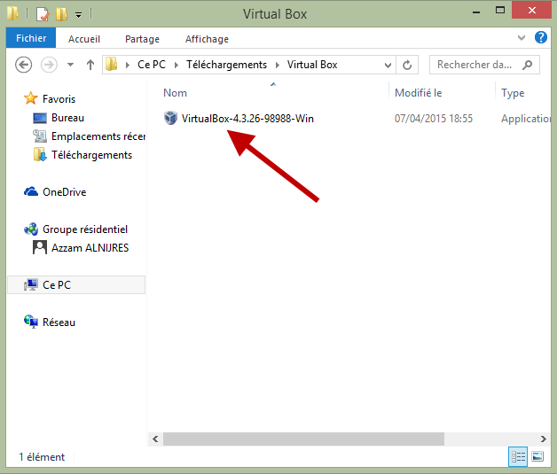Click the Groupe résidentiel icon
Image resolution: width=557 pixels, height=474 pixels.
click(x=31, y=229)
